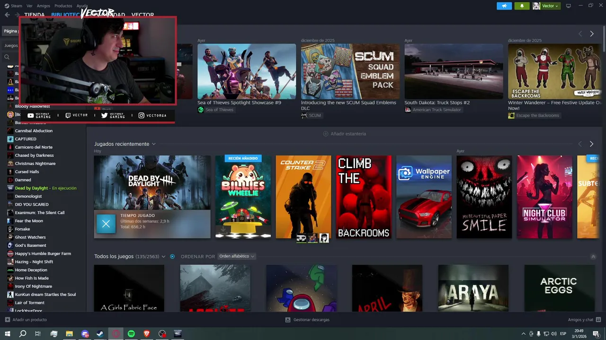The image size is (606, 340).
Task: Open My Beautiful Paper Smile cover
Action: point(484,197)
